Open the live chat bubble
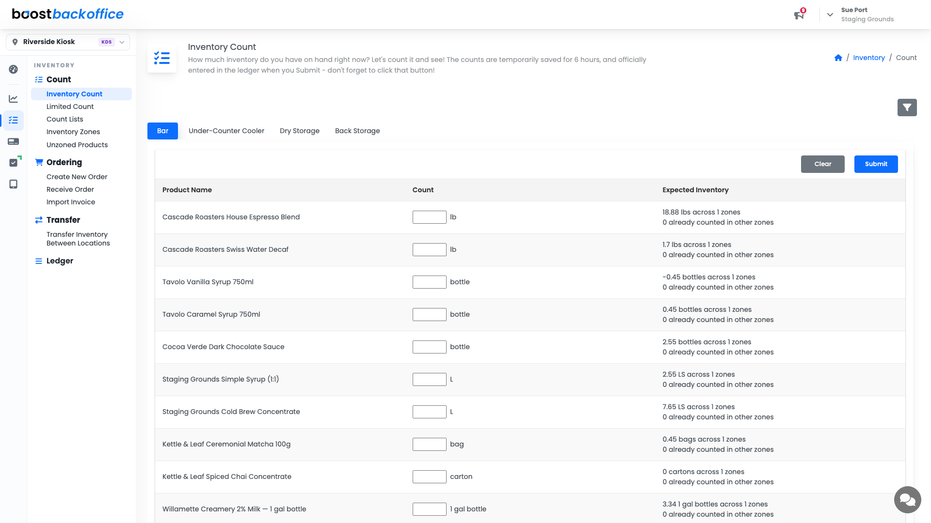The height and width of the screenshot is (523, 931). tap(907, 499)
